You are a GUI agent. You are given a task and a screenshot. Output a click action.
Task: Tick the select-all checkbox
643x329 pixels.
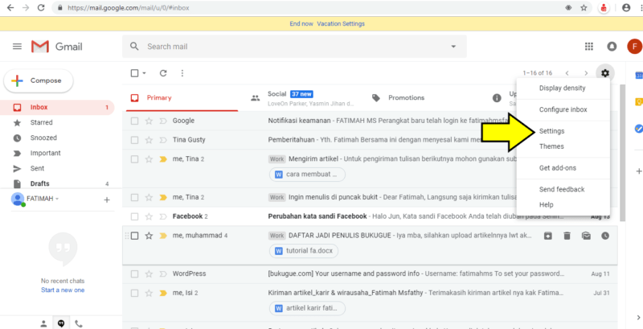(134, 73)
